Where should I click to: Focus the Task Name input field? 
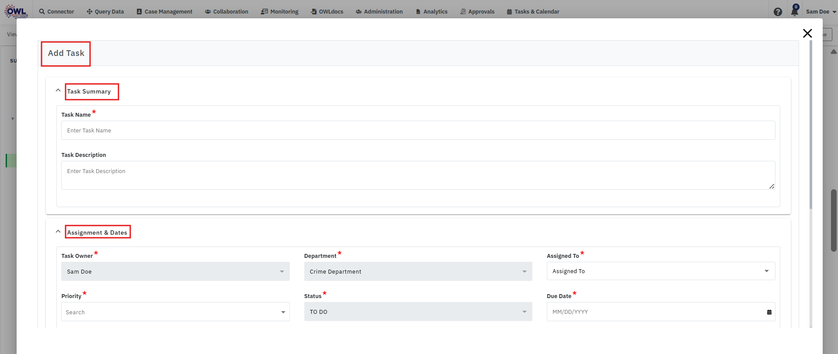(418, 130)
